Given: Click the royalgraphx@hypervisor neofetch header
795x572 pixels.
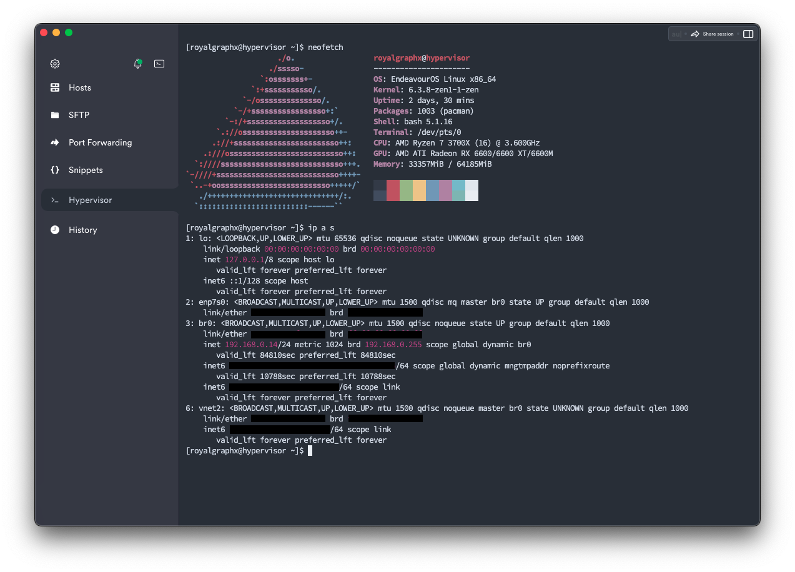Looking at the screenshot, I should [x=422, y=58].
